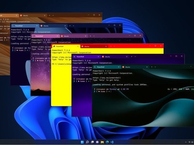Maximize the orange terminal window
194x145 pixels.
coord(94,15)
